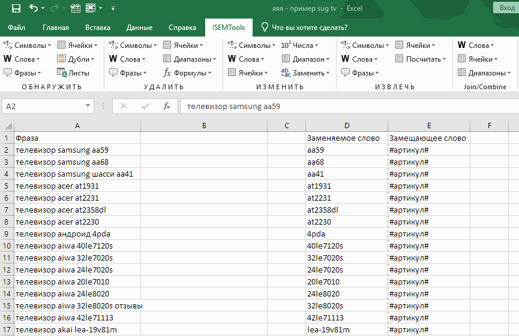Open Слова menu in ОБНАРУЖИТЬ group
The image size is (519, 336).
[x=22, y=59]
